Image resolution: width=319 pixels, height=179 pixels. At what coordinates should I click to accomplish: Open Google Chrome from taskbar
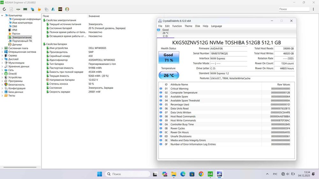201,174
